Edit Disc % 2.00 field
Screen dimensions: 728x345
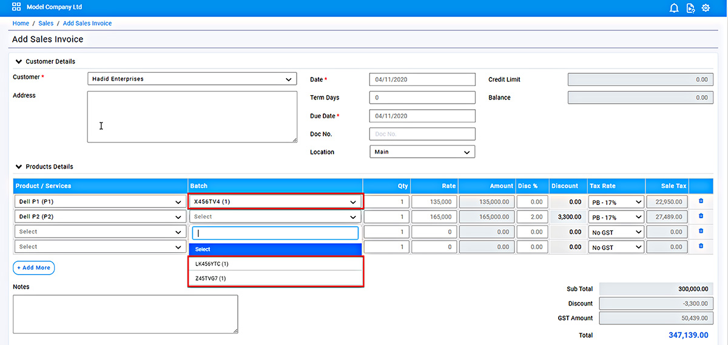533,216
